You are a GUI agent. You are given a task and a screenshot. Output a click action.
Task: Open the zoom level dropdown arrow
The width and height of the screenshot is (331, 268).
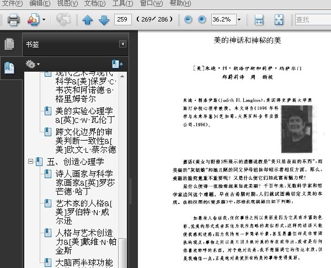coord(239,20)
